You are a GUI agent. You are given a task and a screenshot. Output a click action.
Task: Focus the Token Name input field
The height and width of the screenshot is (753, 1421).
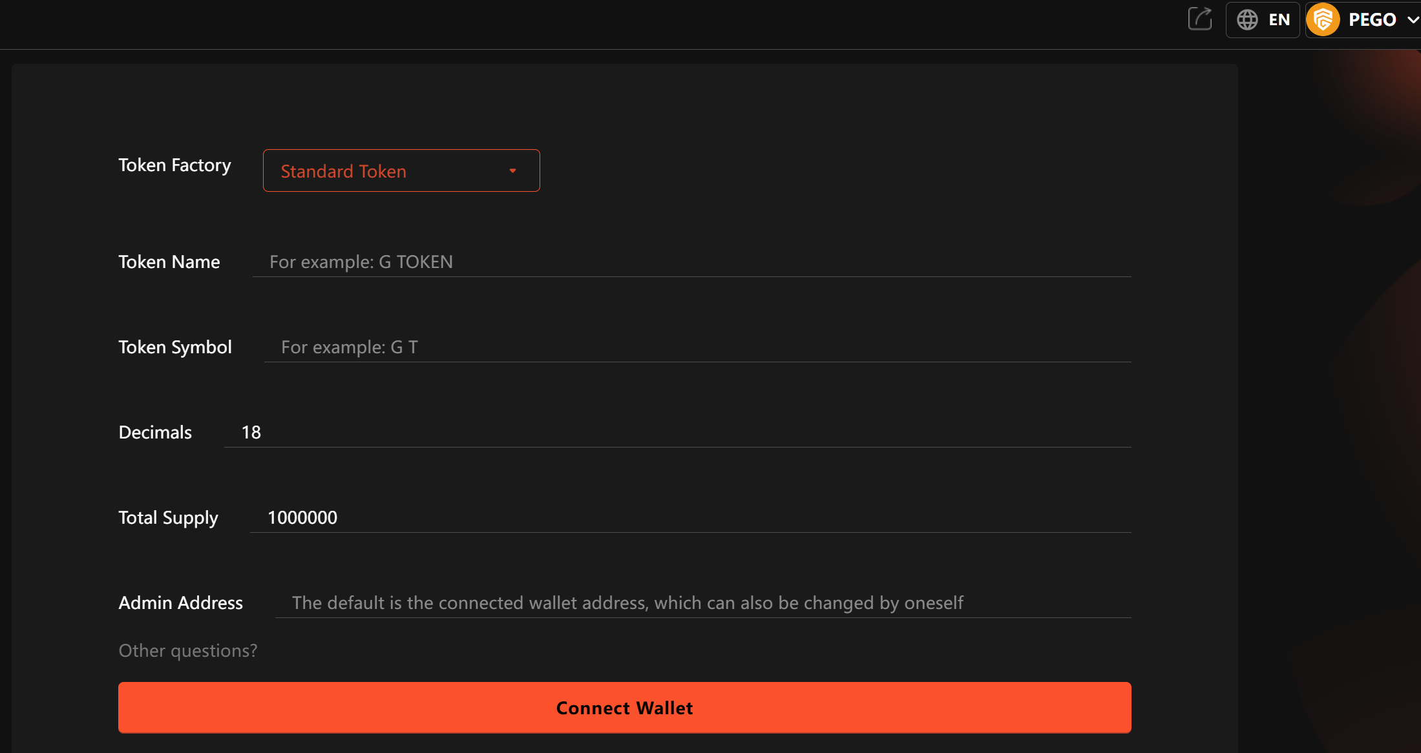click(691, 262)
